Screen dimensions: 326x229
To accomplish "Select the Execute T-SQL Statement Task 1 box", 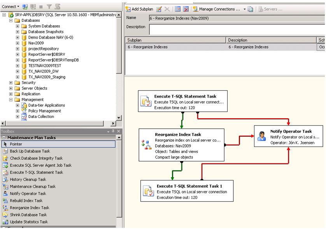I will pyautogui.click(x=187, y=191).
